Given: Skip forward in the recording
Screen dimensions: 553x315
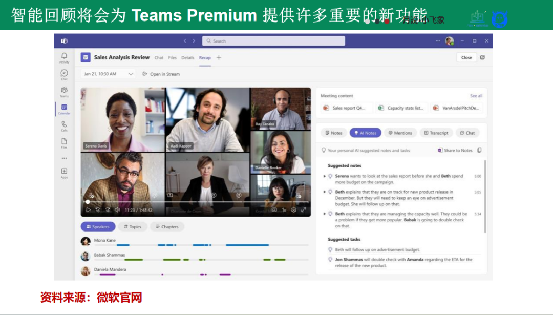Looking at the screenshot, I should point(108,210).
